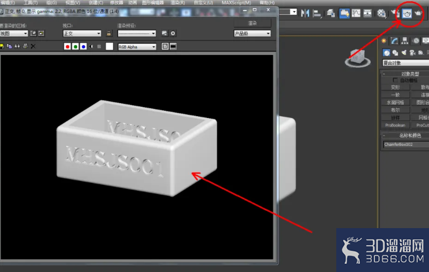429x272 pixels.
Task: Clear the rendered image X icon
Action: [x=33, y=46]
